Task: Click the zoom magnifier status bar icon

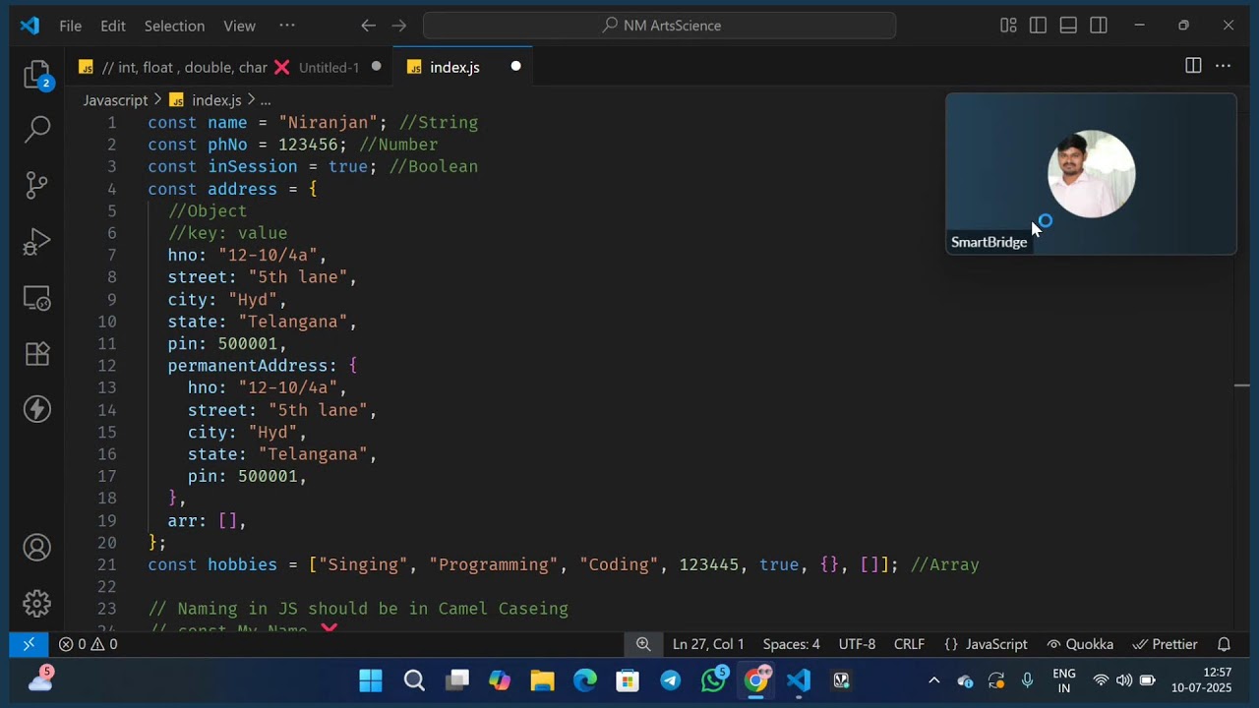Action: (643, 644)
